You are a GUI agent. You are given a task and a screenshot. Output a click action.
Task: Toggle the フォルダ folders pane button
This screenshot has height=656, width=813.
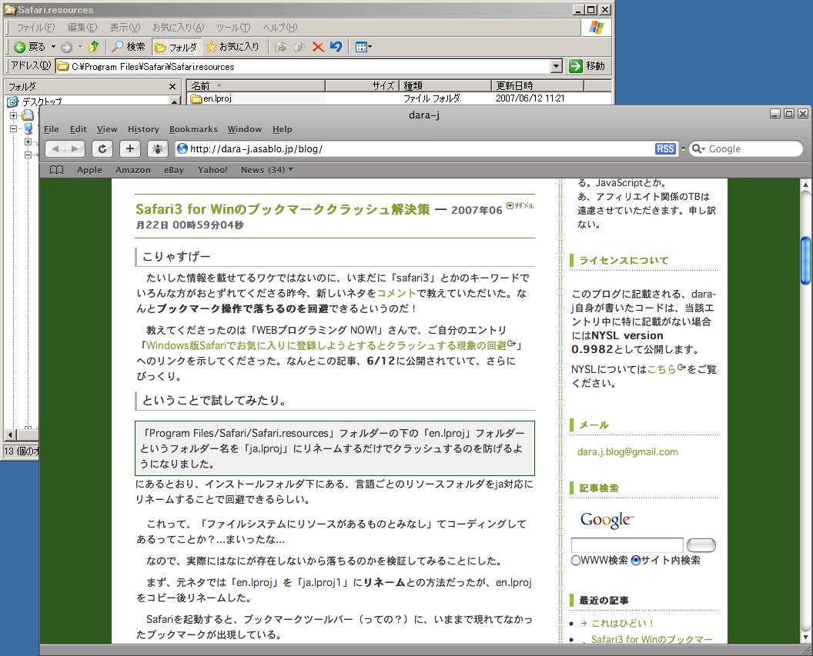[x=176, y=47]
